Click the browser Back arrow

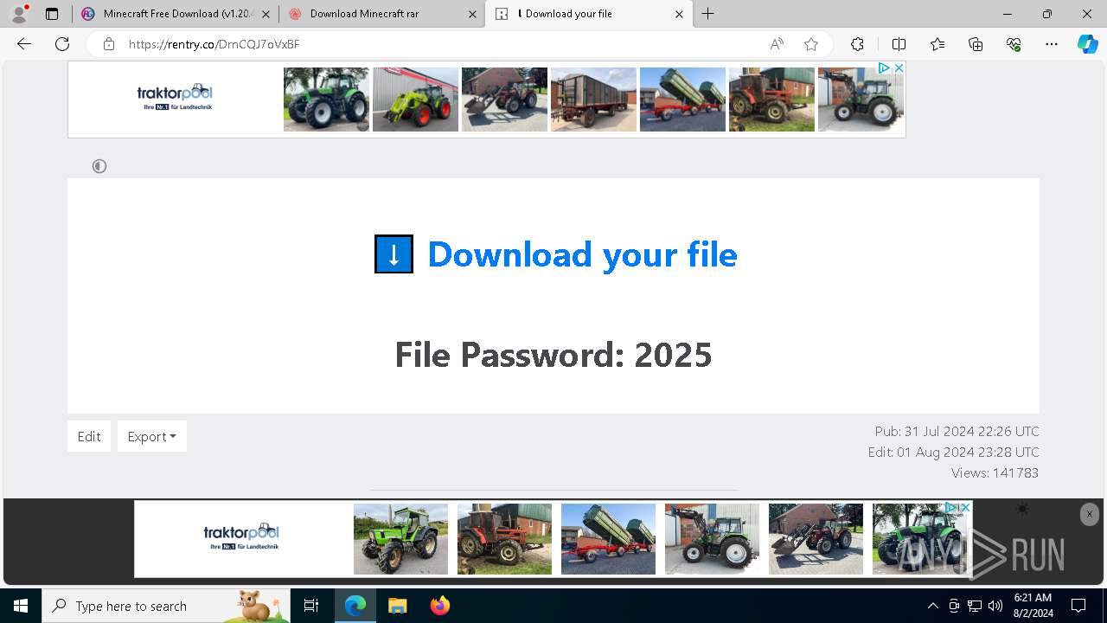coord(24,44)
